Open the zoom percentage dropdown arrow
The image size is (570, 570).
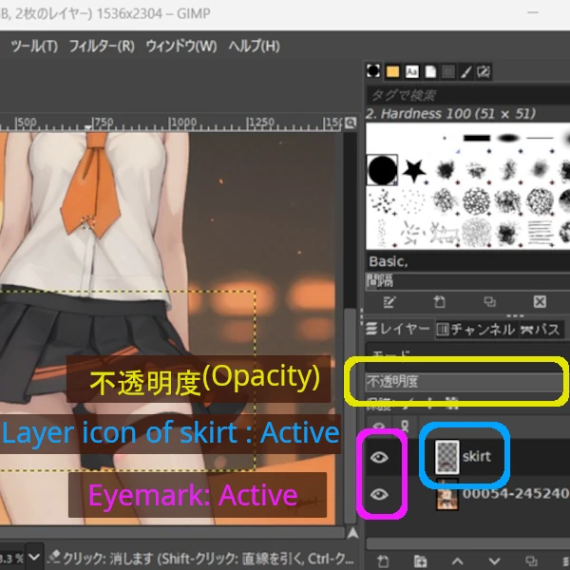tap(34, 557)
